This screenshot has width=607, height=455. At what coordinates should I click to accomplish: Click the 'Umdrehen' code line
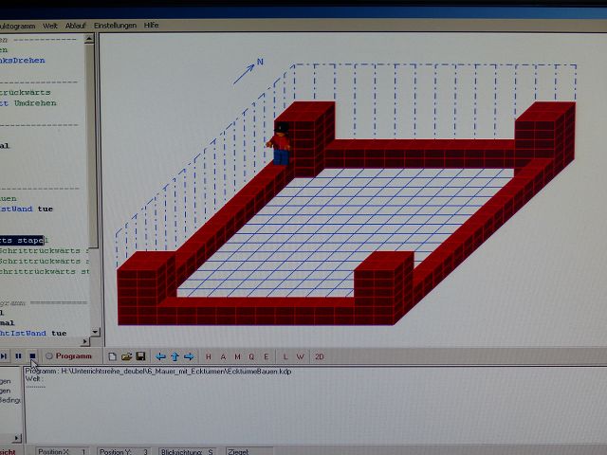coord(28,103)
